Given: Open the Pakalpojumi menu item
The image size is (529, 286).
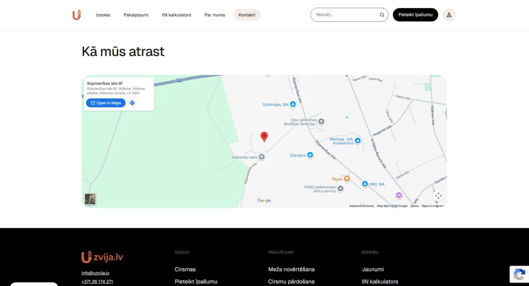Looking at the screenshot, I should tap(136, 15).
